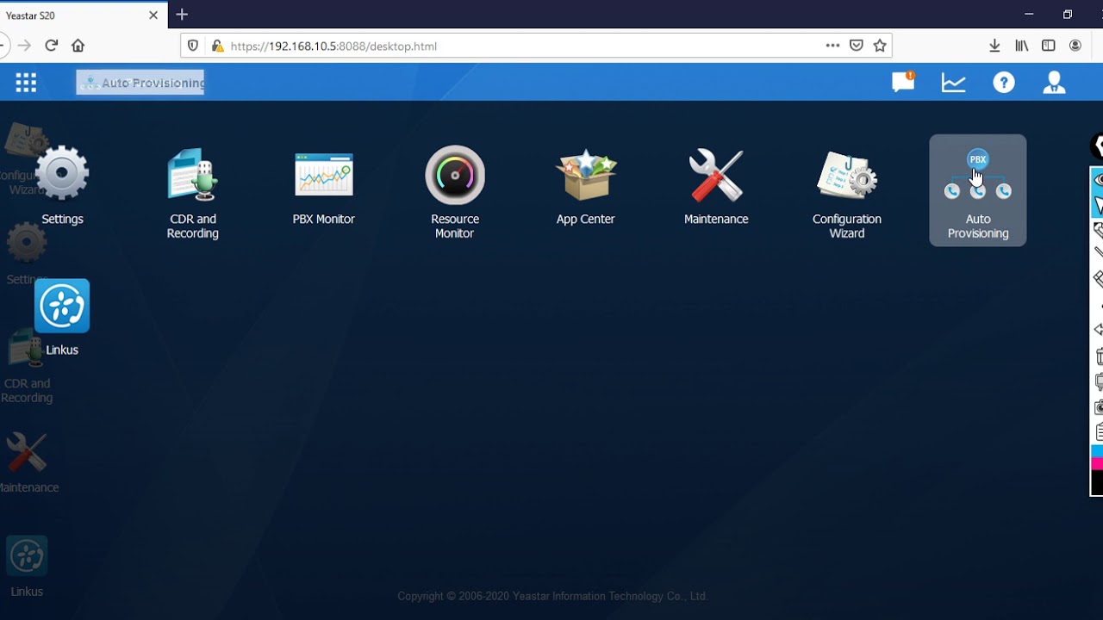Pick the magenta color swatch on the side toolbar
Viewport: 1103px width, 620px height.
click(1098, 463)
